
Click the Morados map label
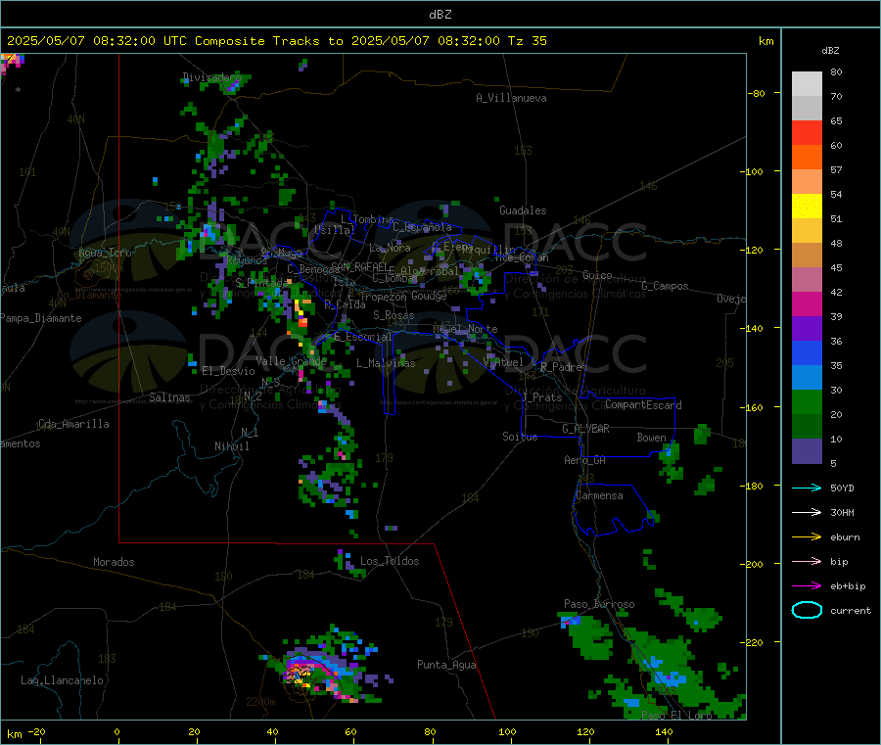[x=114, y=562]
